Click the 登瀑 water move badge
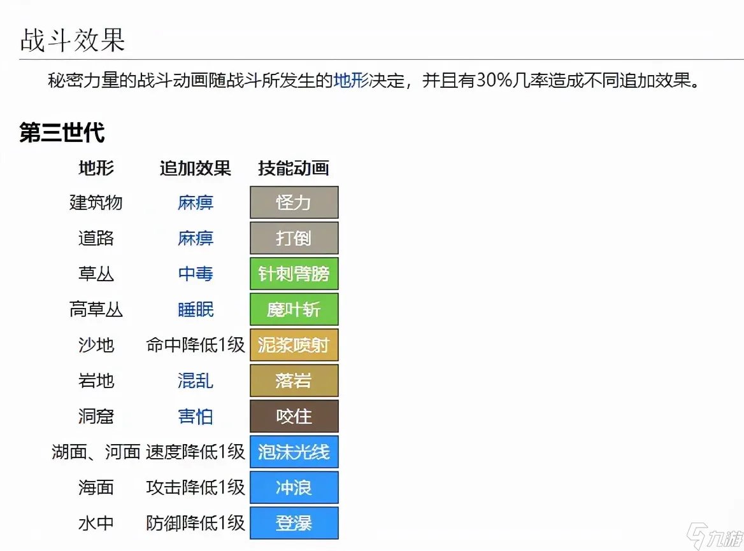 [294, 523]
